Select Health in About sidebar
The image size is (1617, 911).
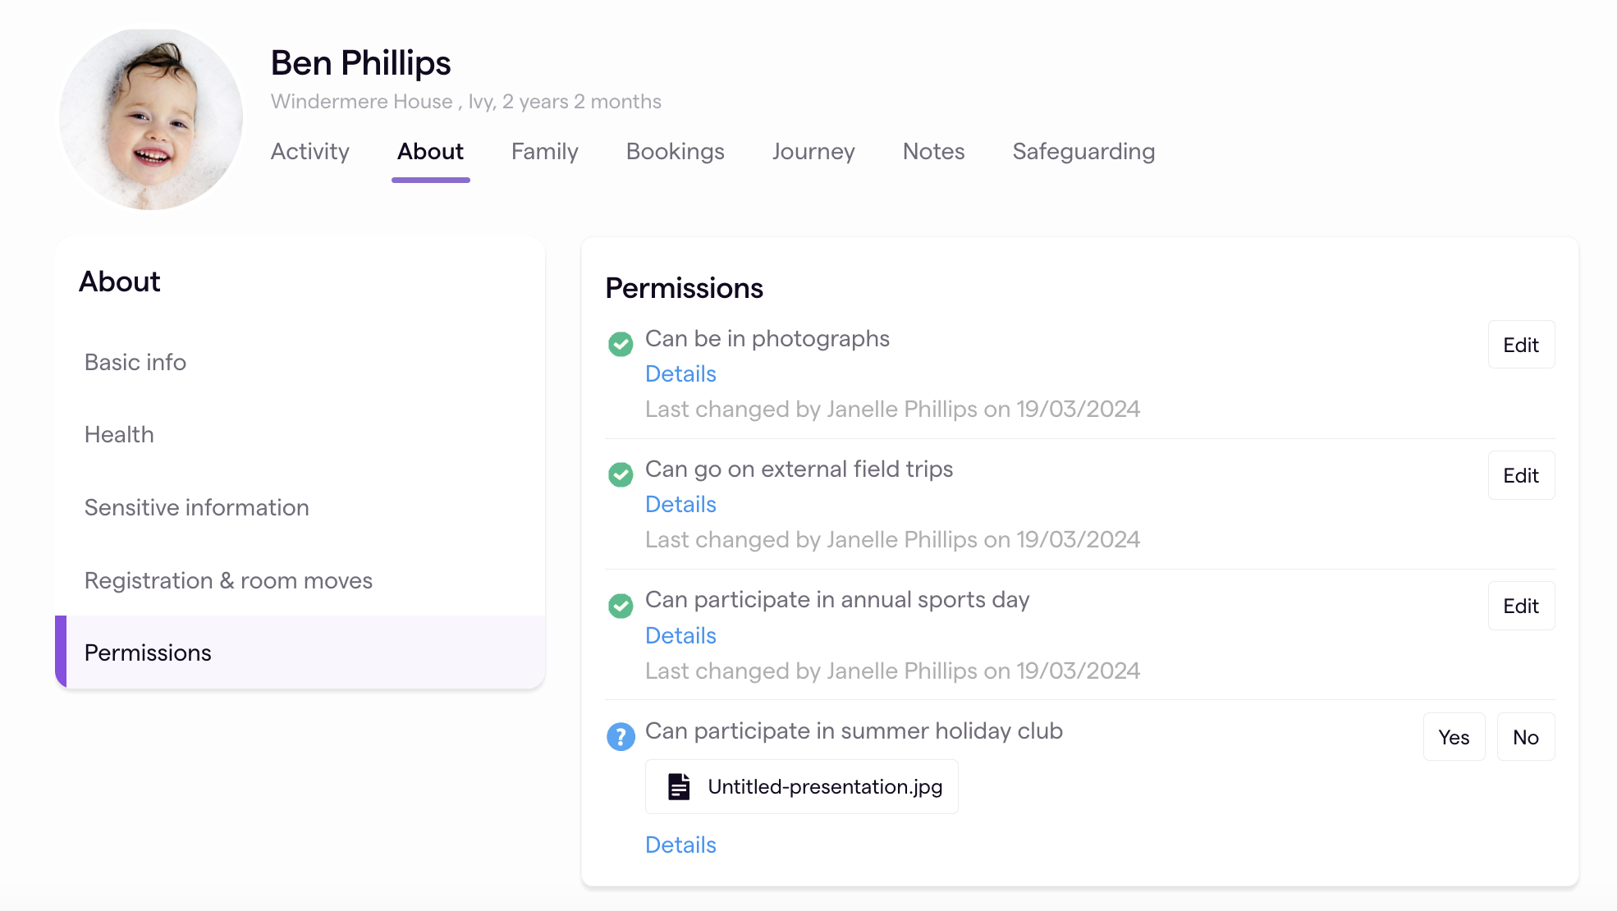tap(119, 434)
